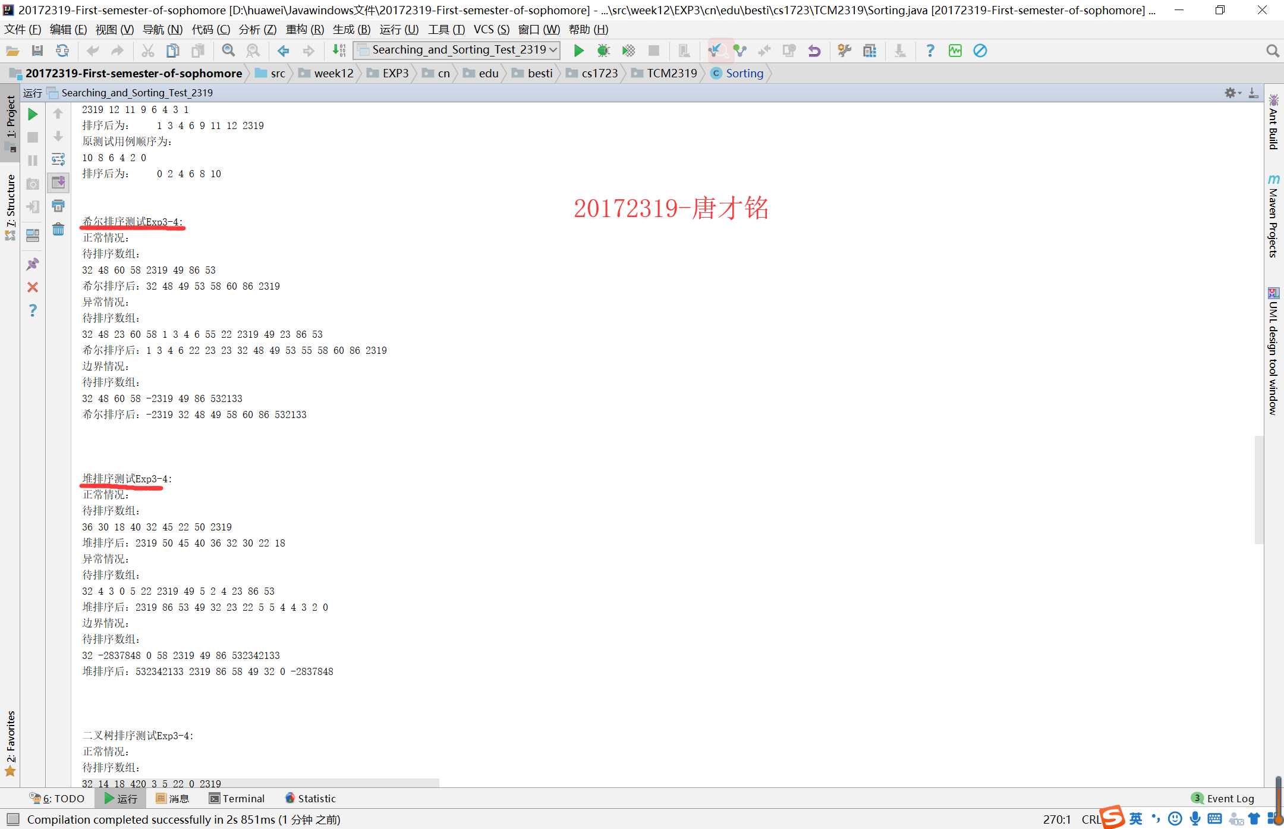Click the blue circle-slash toolbar icon

(x=980, y=51)
